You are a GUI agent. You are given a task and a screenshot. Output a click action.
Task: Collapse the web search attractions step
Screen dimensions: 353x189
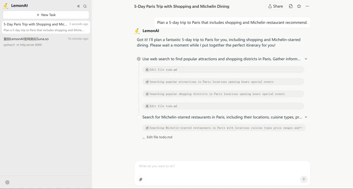306,59
